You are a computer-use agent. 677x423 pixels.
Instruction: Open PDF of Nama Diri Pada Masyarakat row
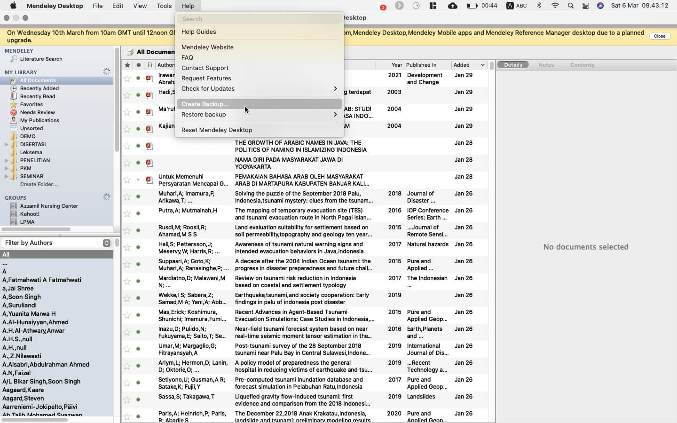click(x=150, y=163)
